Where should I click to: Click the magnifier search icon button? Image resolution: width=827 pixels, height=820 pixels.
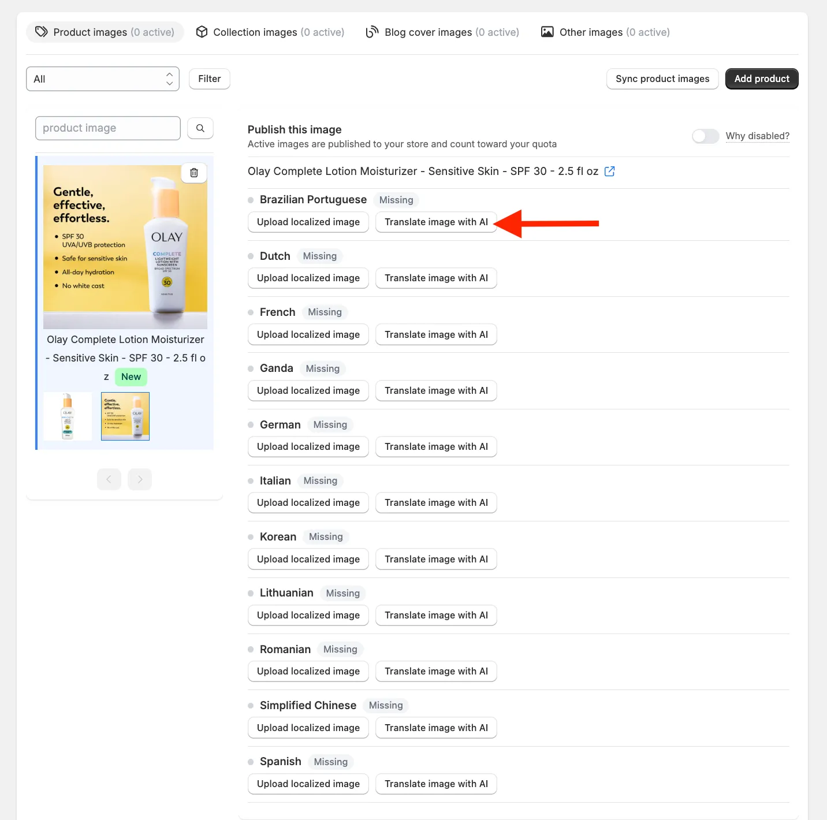tap(200, 128)
